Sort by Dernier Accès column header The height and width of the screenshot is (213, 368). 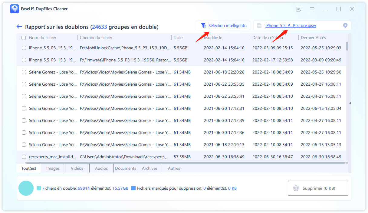click(x=313, y=38)
